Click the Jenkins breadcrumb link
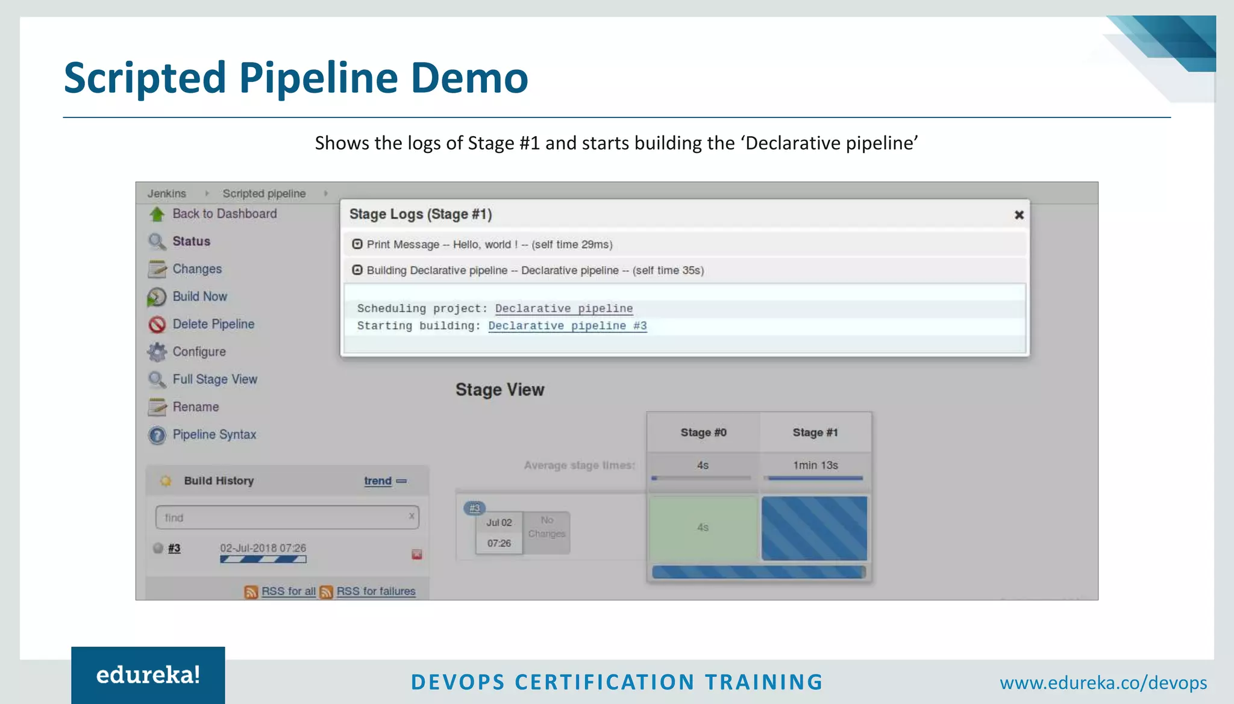This screenshot has height=704, width=1234. [167, 193]
